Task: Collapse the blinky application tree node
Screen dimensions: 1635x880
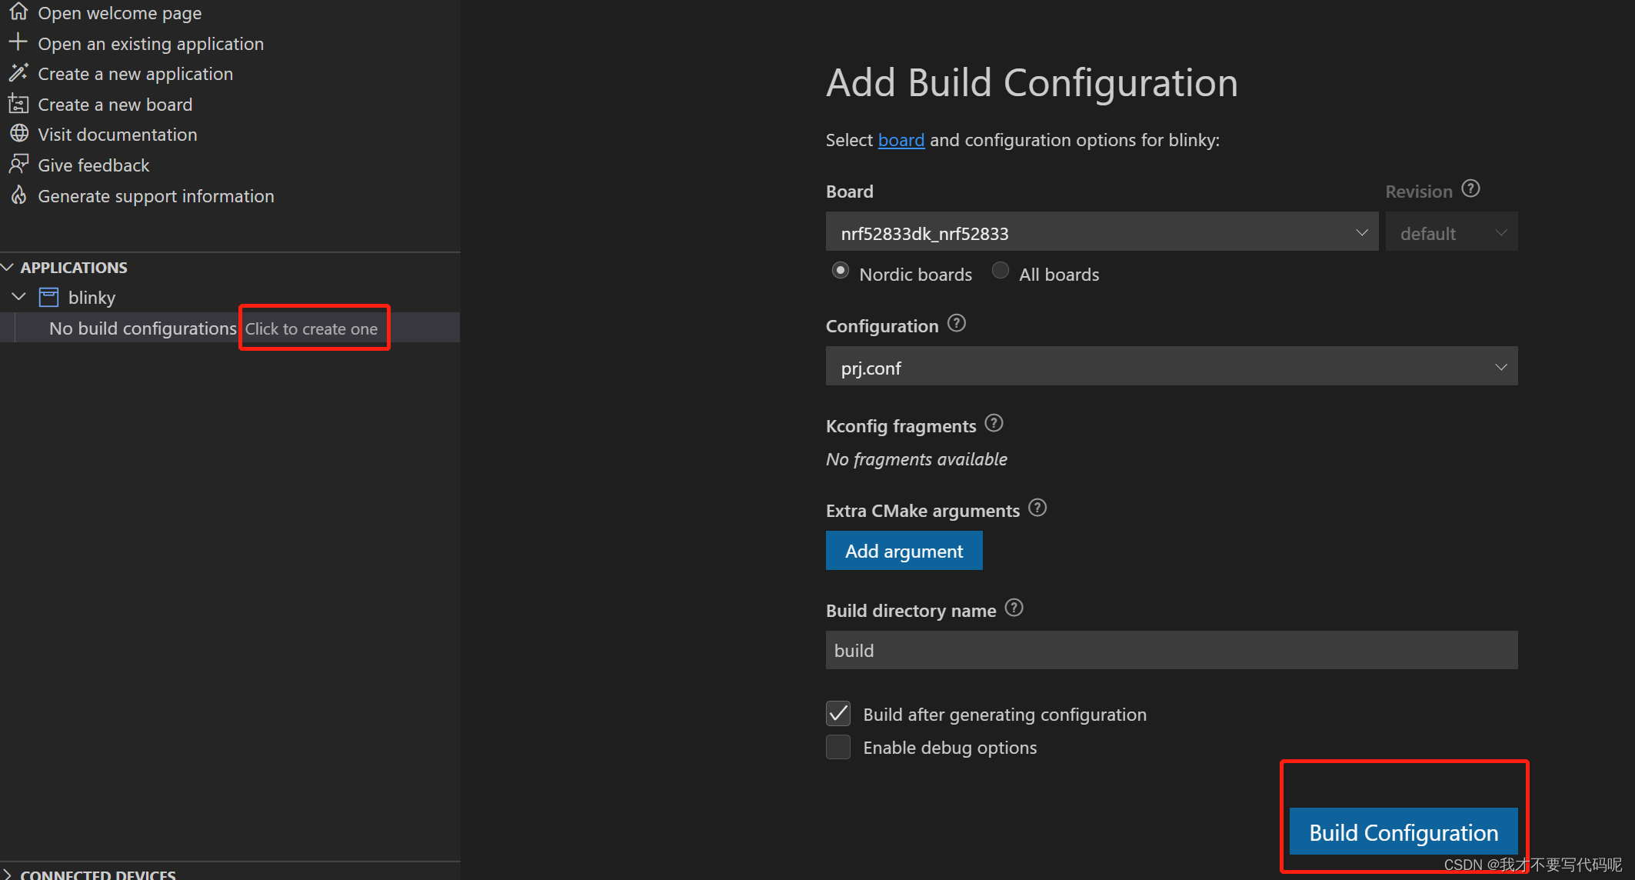Action: pos(19,297)
